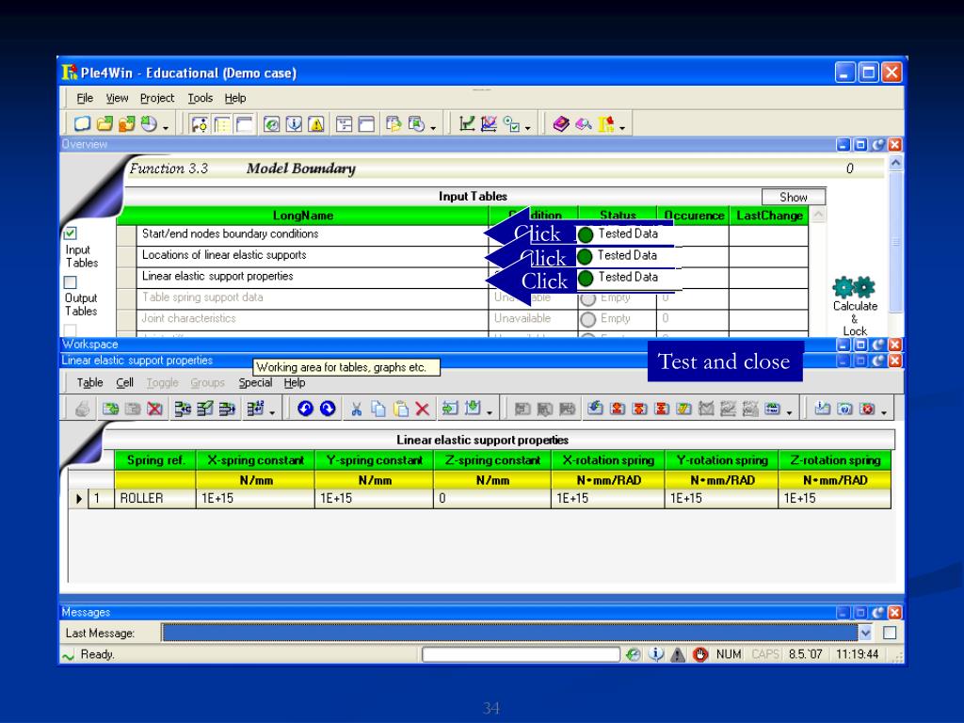This screenshot has width=964, height=723.
Task: Check the Output Tables checkbox
Action: tap(70, 282)
